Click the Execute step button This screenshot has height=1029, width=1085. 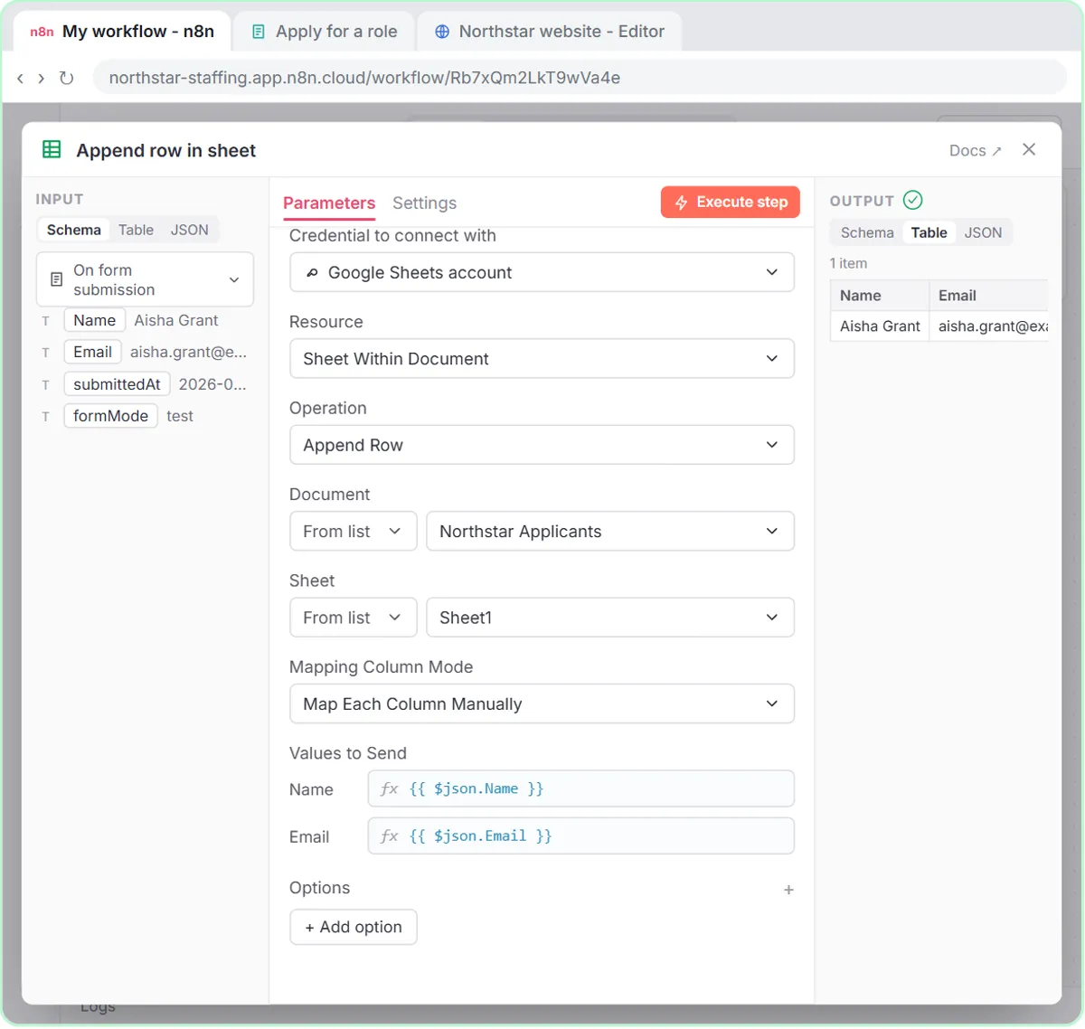[731, 203]
